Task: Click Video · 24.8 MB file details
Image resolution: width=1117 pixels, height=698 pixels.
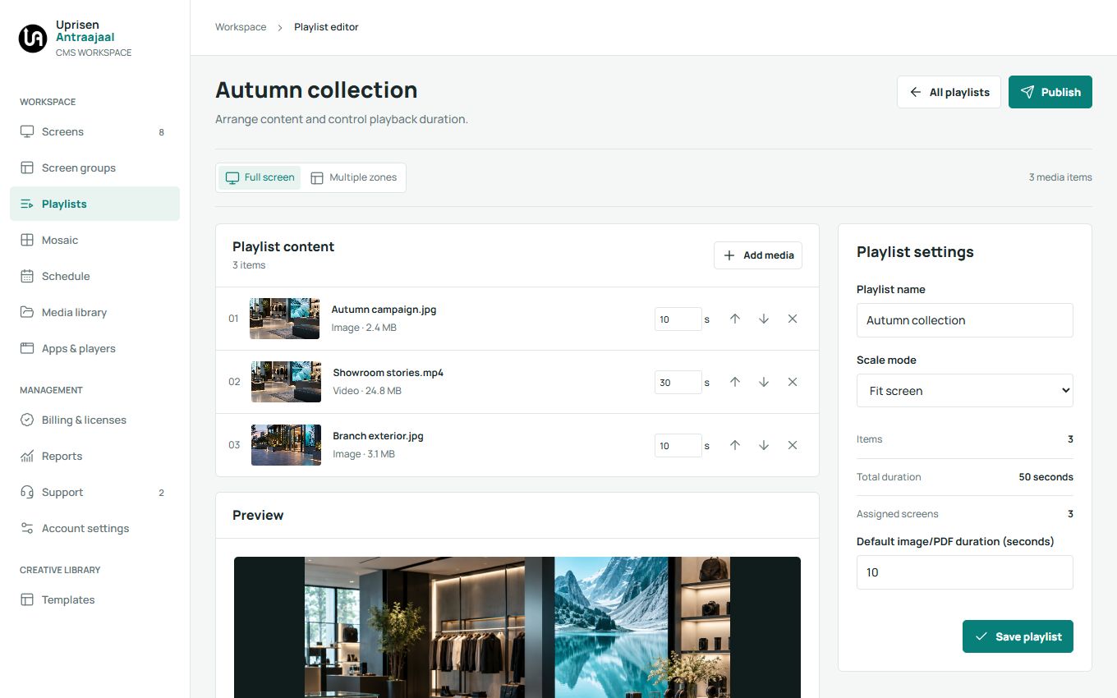Action: pos(367,391)
